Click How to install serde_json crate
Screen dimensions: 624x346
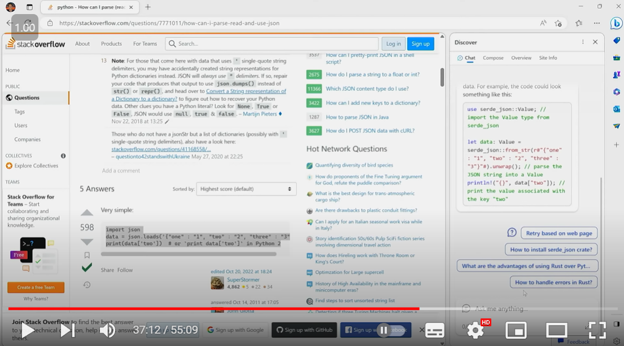coord(551,250)
